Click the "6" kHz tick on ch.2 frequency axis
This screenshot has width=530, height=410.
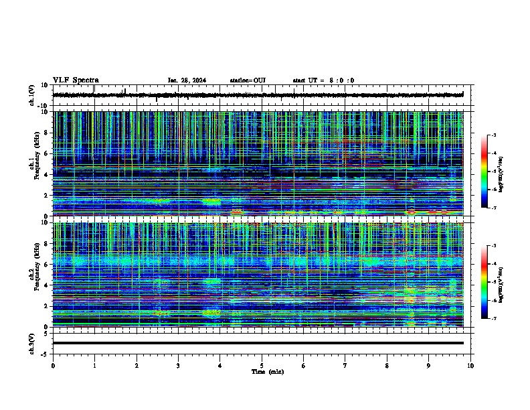(47, 265)
